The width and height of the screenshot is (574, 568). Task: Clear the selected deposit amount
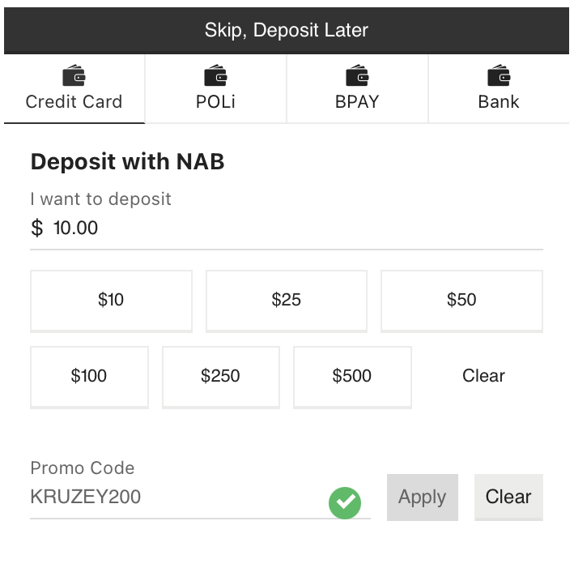coord(483,376)
